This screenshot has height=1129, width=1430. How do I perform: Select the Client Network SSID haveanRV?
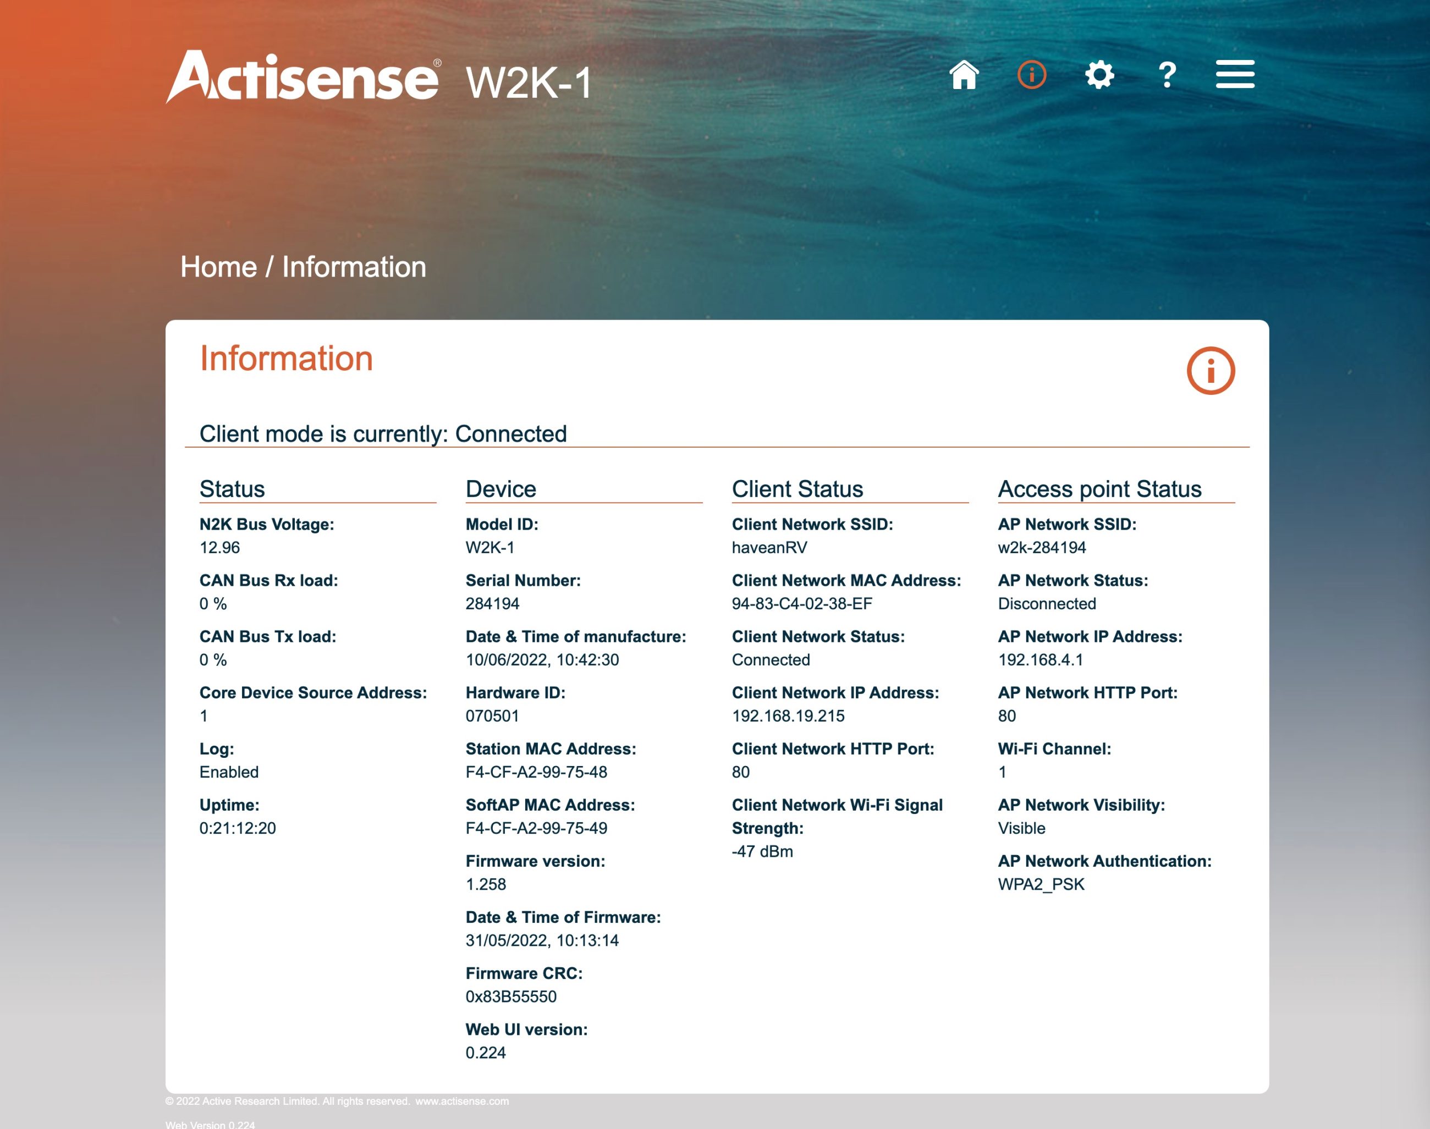[769, 547]
